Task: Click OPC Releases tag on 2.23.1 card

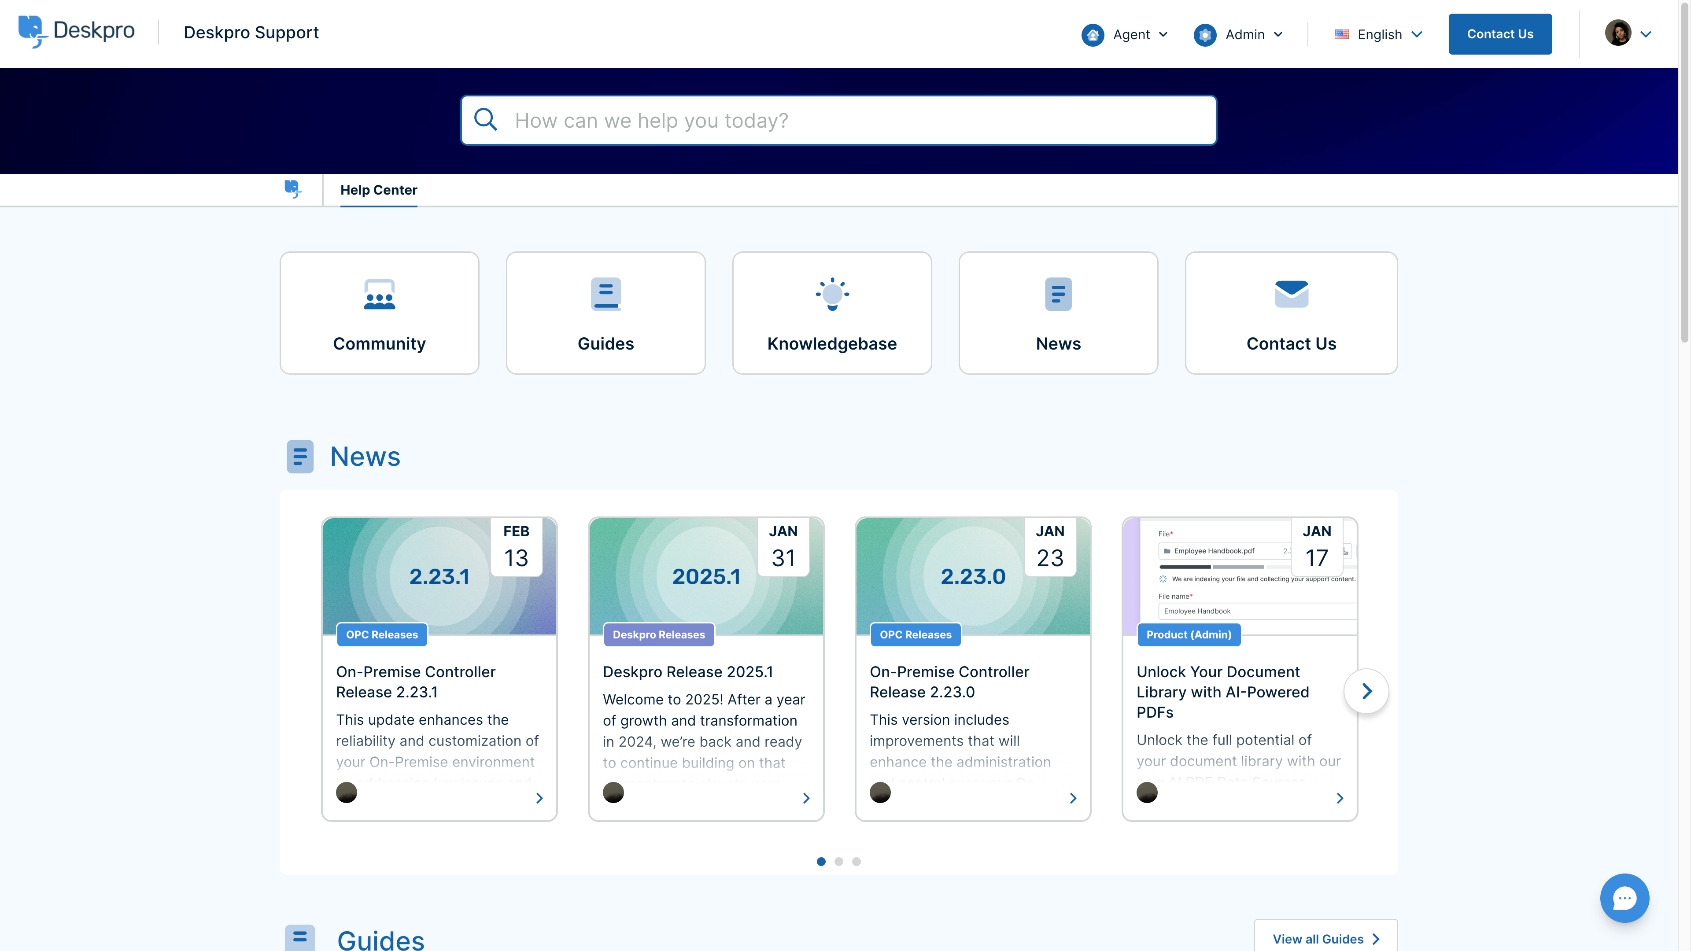Action: (x=382, y=634)
